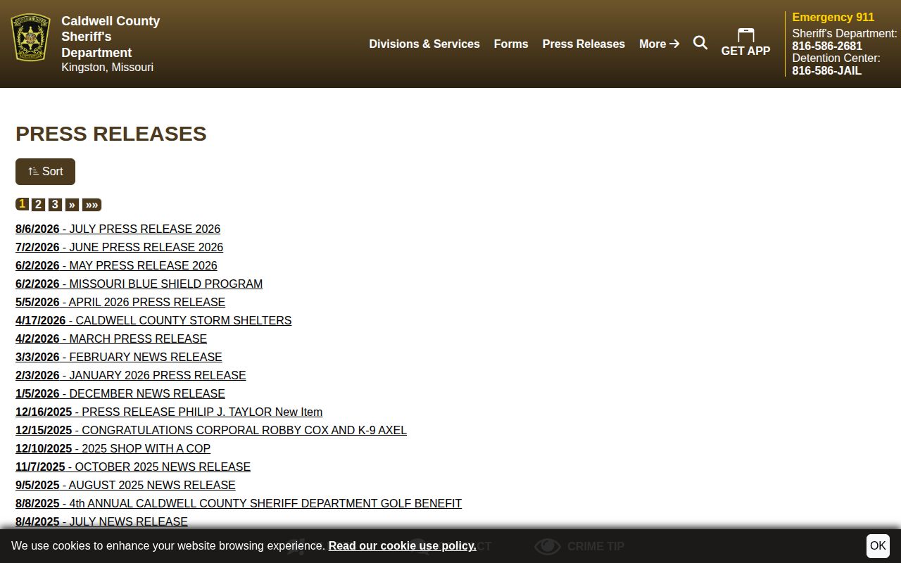Image resolution: width=901 pixels, height=563 pixels.
Task: Click the Sheriff's Department badge logo
Action: [x=30, y=37]
